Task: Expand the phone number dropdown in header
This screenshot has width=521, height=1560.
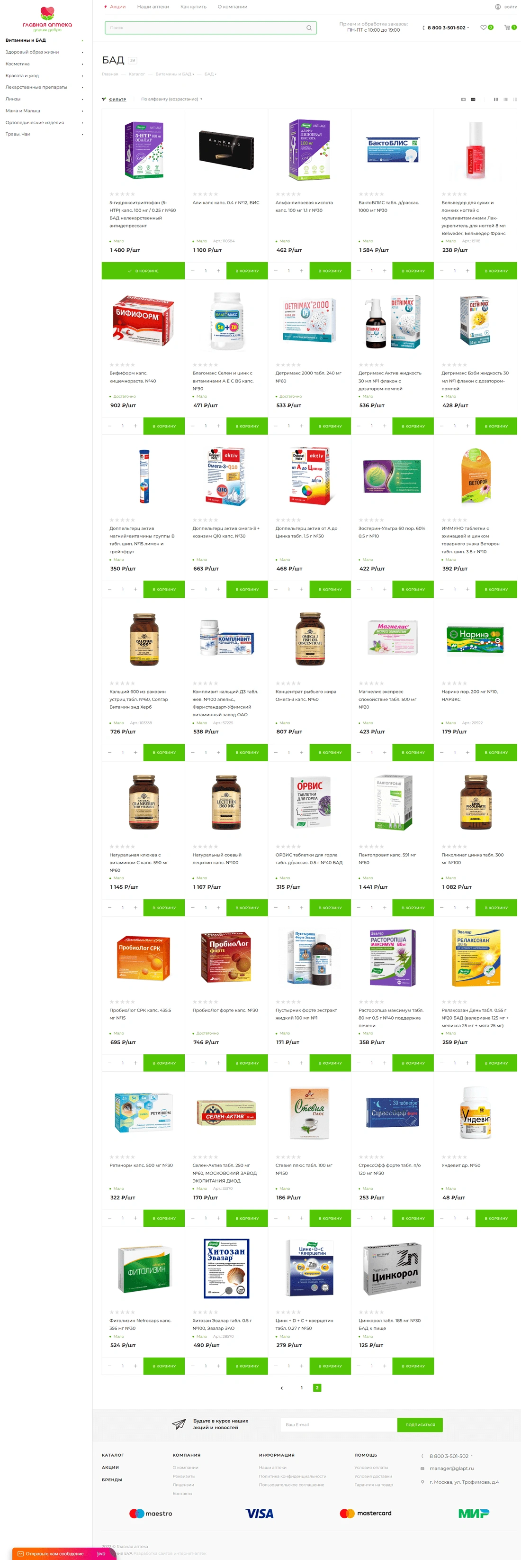Action: (468, 28)
